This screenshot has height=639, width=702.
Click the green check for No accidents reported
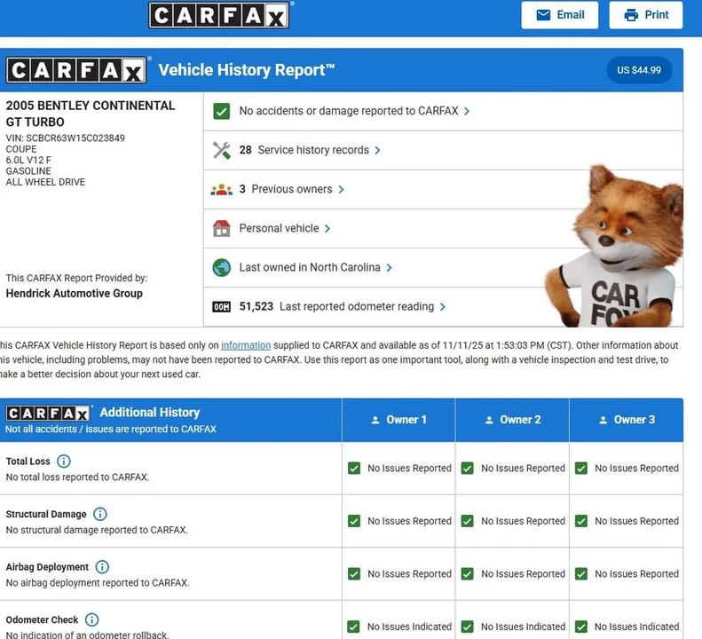(x=222, y=111)
